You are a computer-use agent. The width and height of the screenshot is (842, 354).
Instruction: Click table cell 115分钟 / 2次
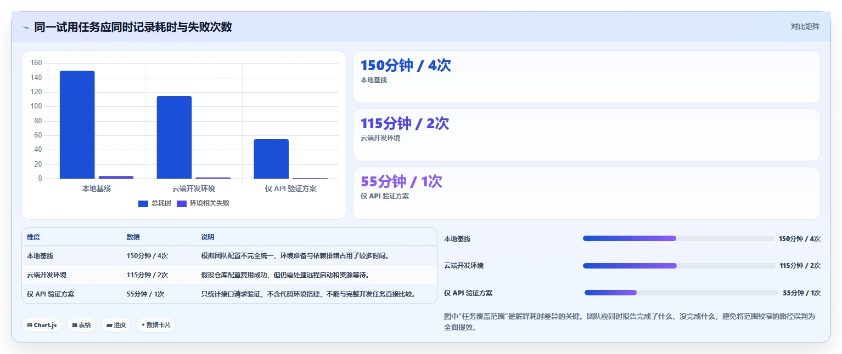click(147, 275)
